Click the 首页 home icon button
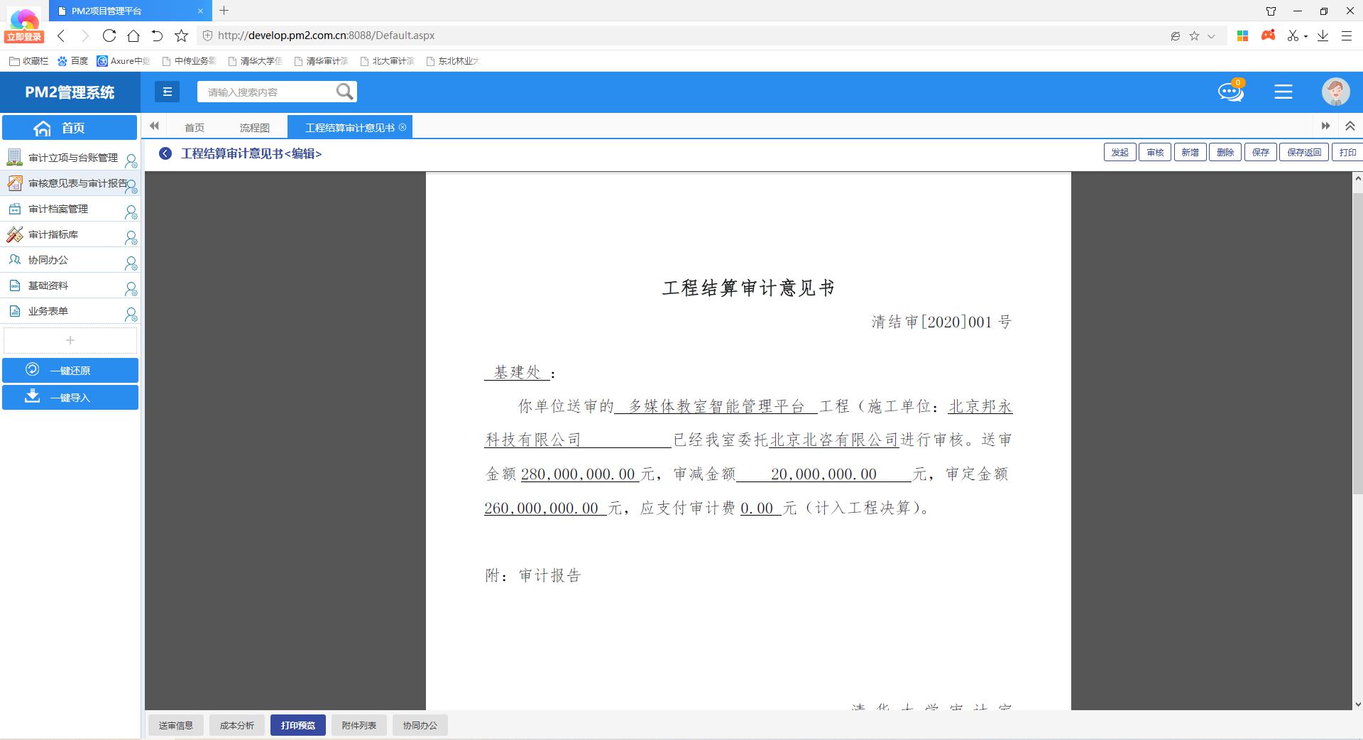 [70, 128]
